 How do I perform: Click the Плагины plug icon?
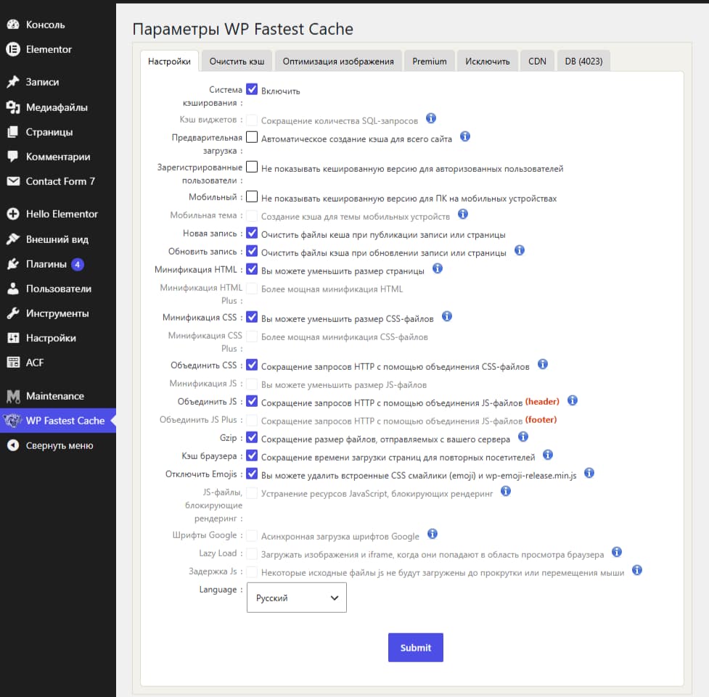coord(13,264)
